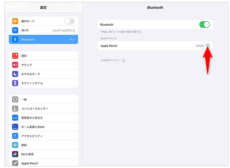Open Wi-Fi settings row
This screenshot has height=168, width=230.
tap(43, 30)
